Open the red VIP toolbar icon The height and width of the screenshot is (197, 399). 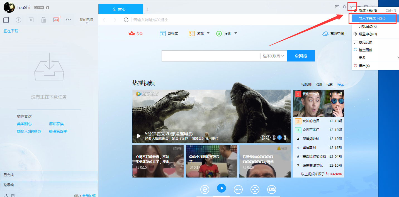click(x=56, y=20)
